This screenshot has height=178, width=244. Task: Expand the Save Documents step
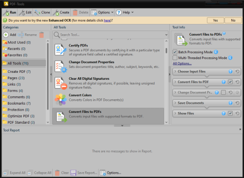(175, 103)
